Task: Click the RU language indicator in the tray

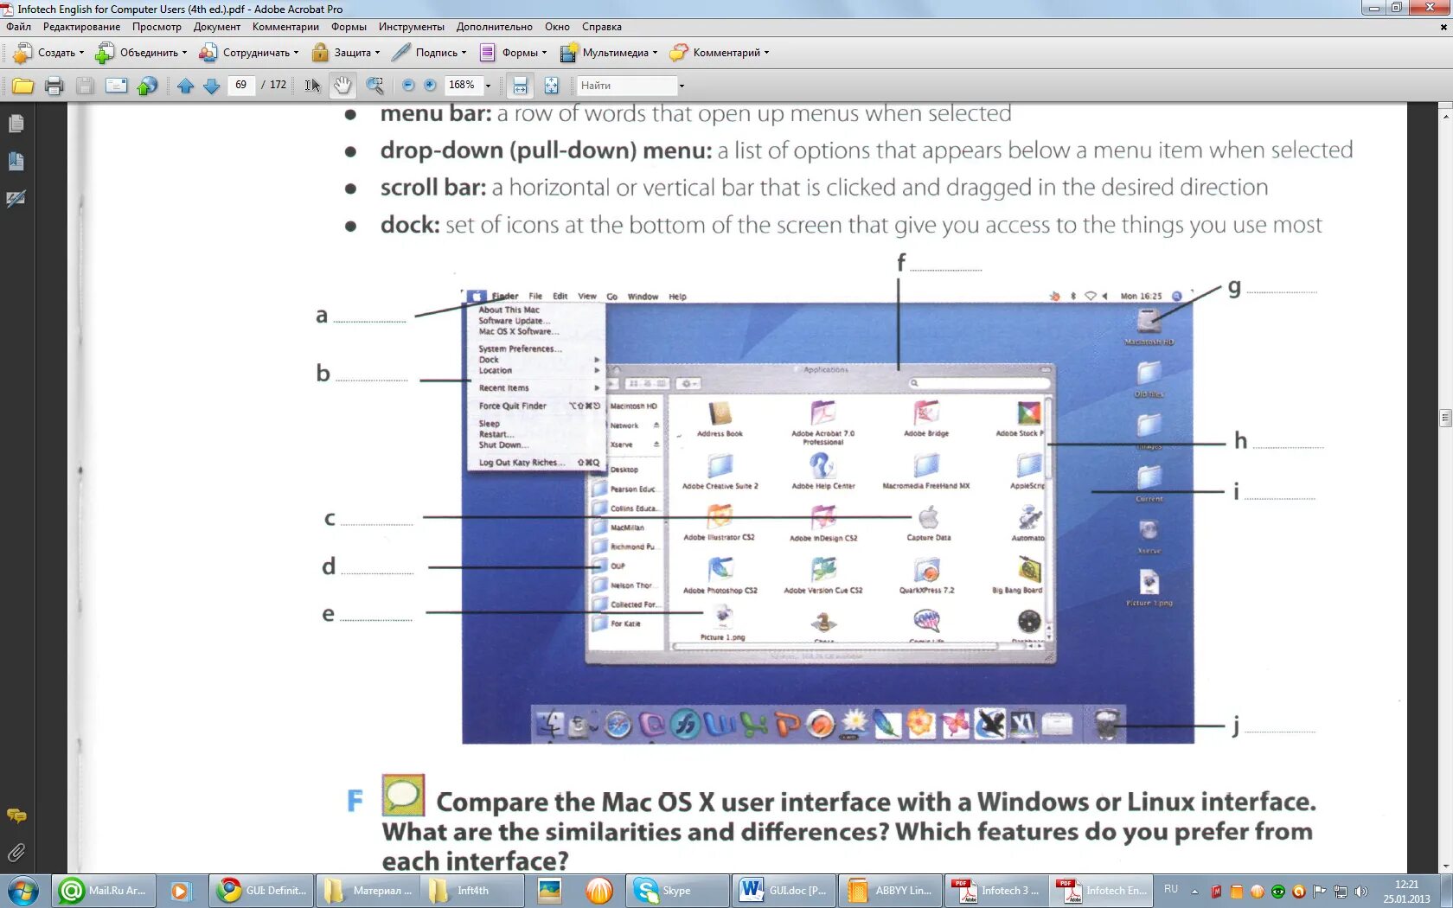Action: [x=1171, y=889]
